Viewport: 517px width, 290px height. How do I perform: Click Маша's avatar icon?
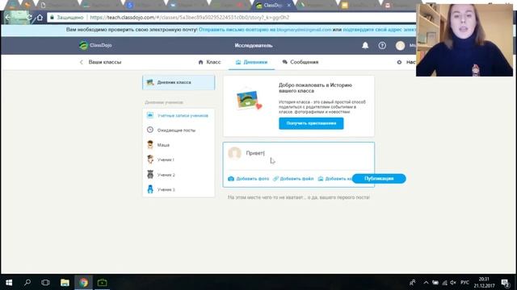click(x=150, y=144)
